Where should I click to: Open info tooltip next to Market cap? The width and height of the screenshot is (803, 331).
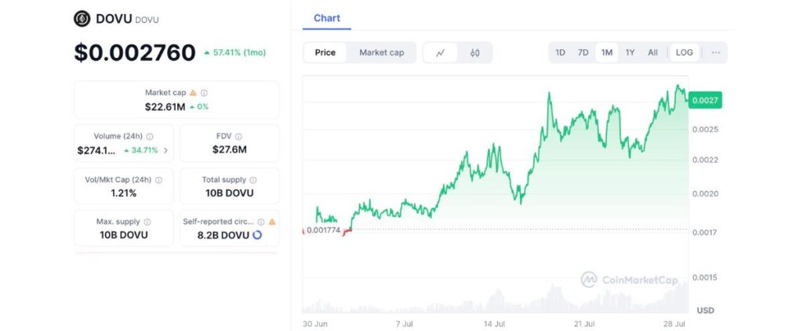tap(205, 92)
